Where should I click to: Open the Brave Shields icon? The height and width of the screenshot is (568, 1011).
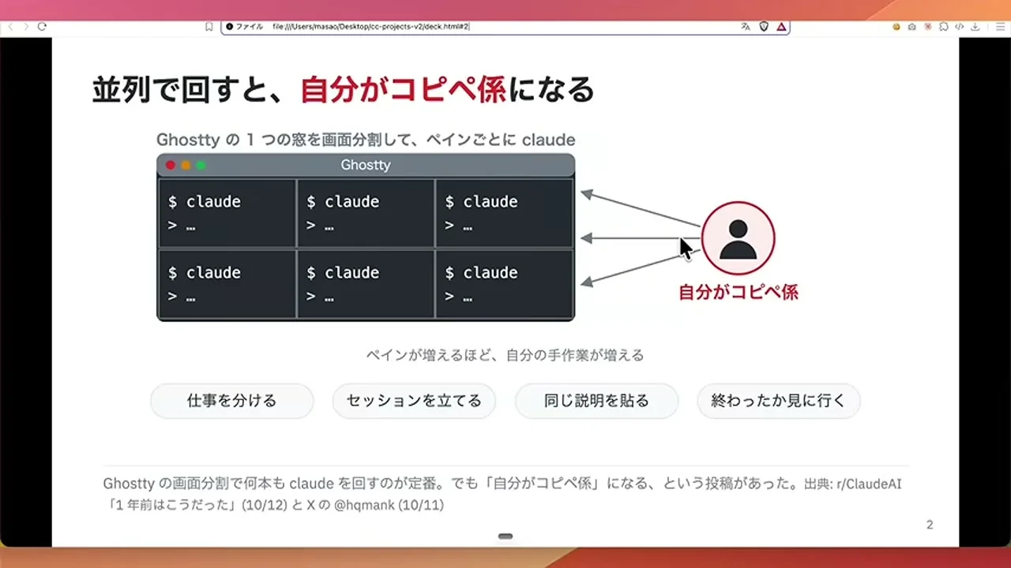point(764,27)
